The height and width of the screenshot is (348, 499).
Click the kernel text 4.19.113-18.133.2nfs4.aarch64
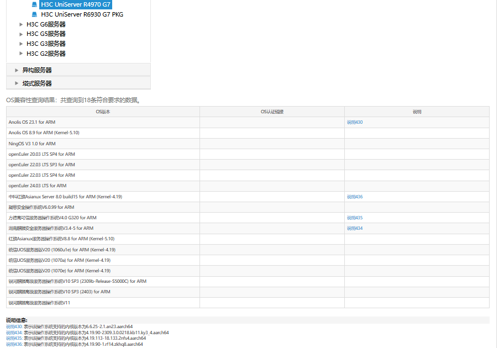tap(115, 338)
